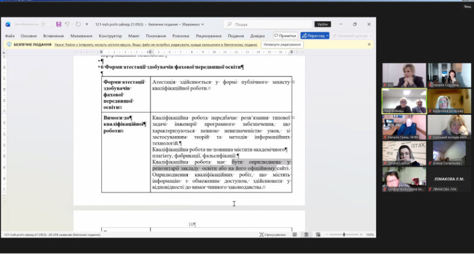The width and height of the screenshot is (474, 254).
Task: Open Customize Quick Access Toolbar dropdown
Action: point(87,24)
